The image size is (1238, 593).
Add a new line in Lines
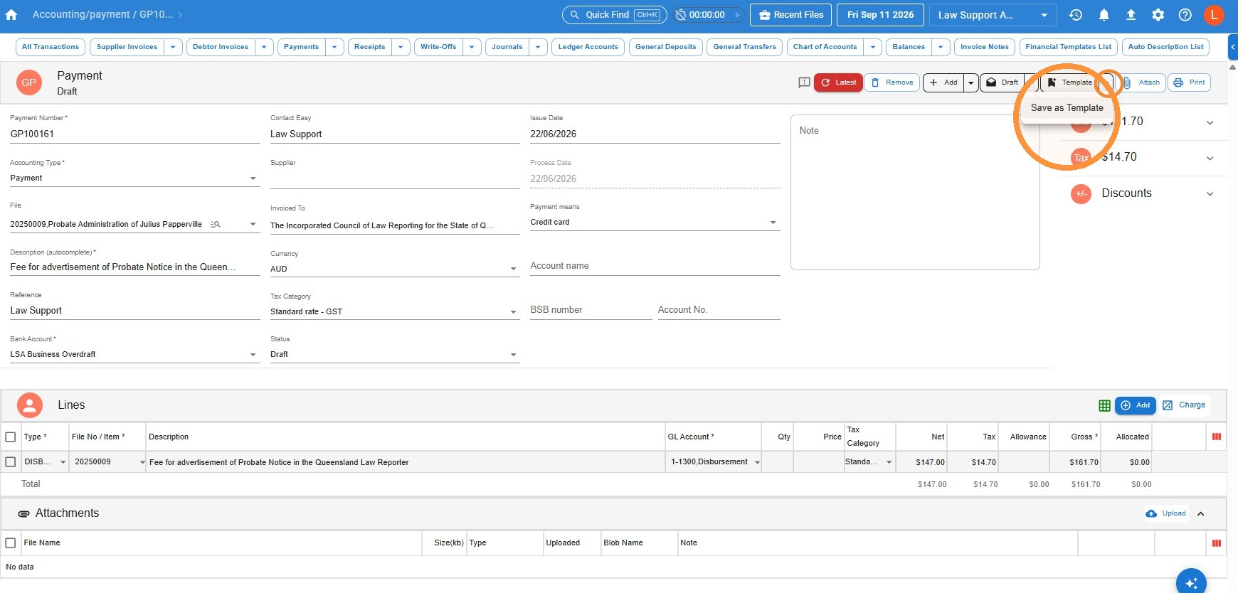1136,405
